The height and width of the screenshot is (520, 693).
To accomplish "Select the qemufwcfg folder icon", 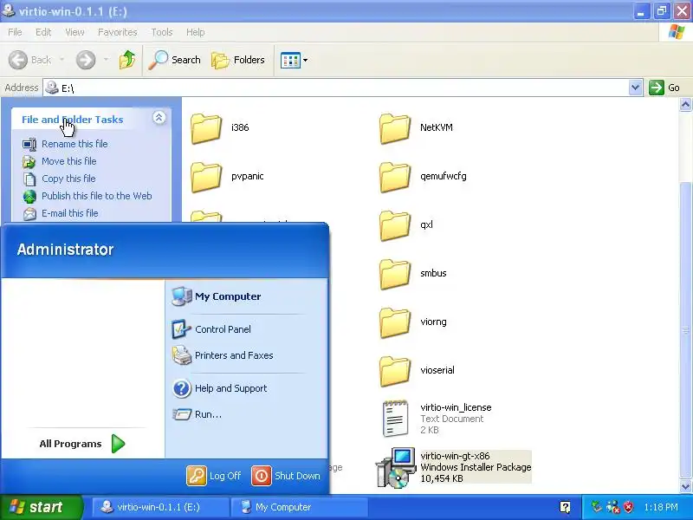I will click(x=395, y=177).
